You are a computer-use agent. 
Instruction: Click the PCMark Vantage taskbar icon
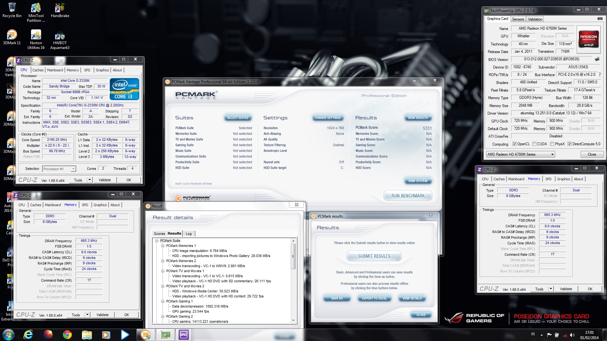tap(145, 335)
